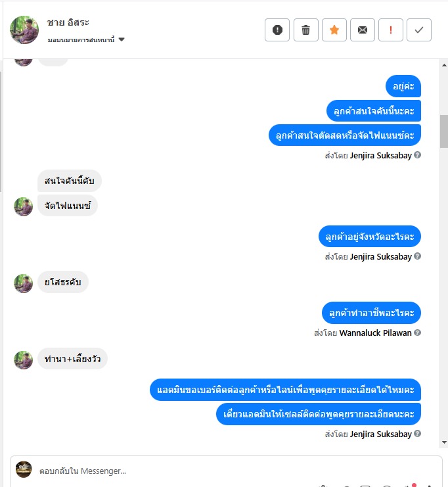Viewport: 448px width, 487px height.
Task: Click the help icon under the last Jenjira message
Action: (418, 433)
